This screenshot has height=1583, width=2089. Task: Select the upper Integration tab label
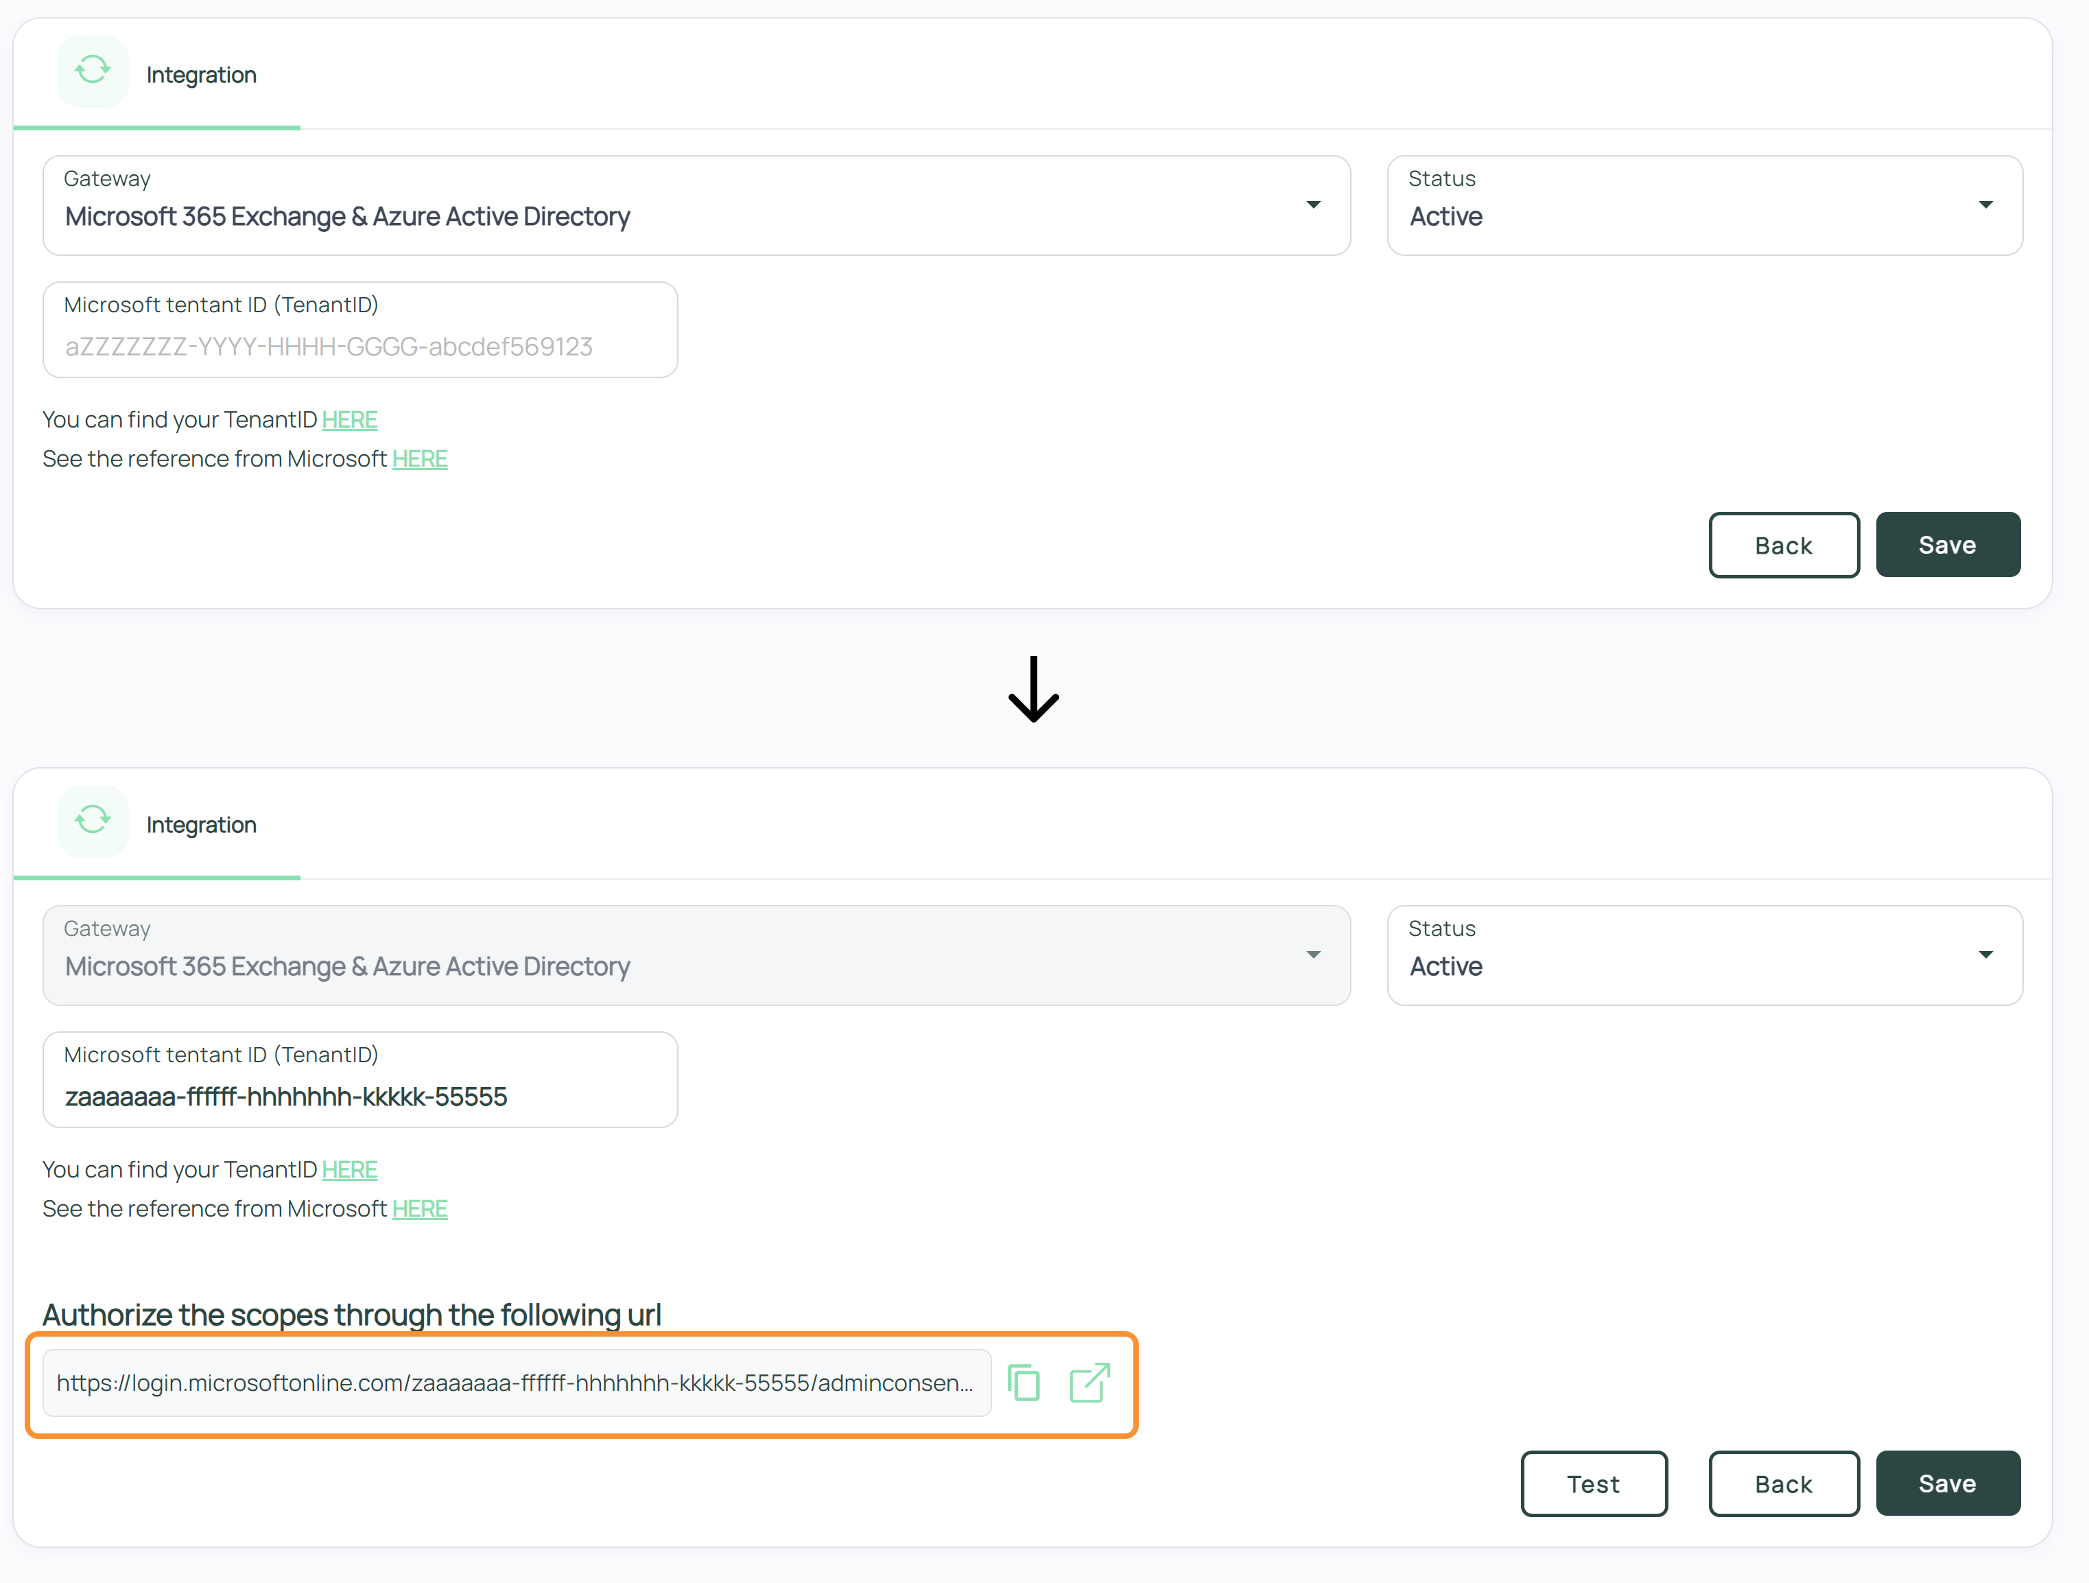pyautogui.click(x=201, y=75)
